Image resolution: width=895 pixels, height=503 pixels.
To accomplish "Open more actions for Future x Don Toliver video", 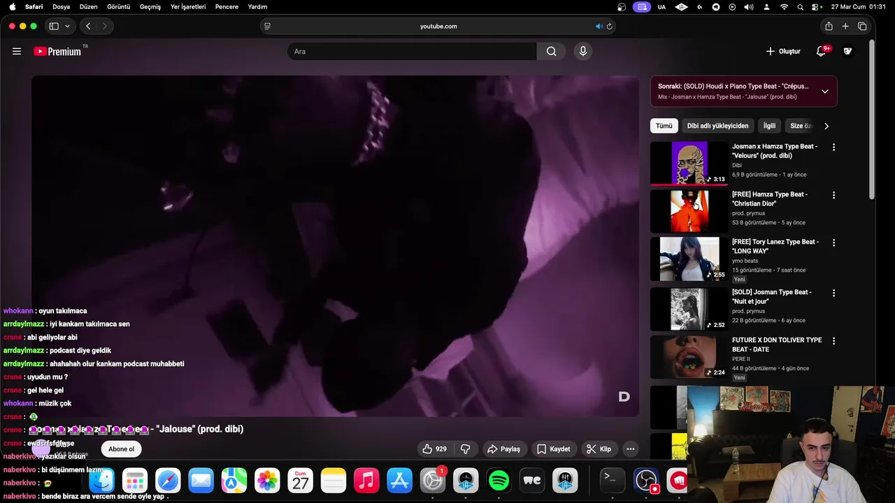I will pos(833,341).
